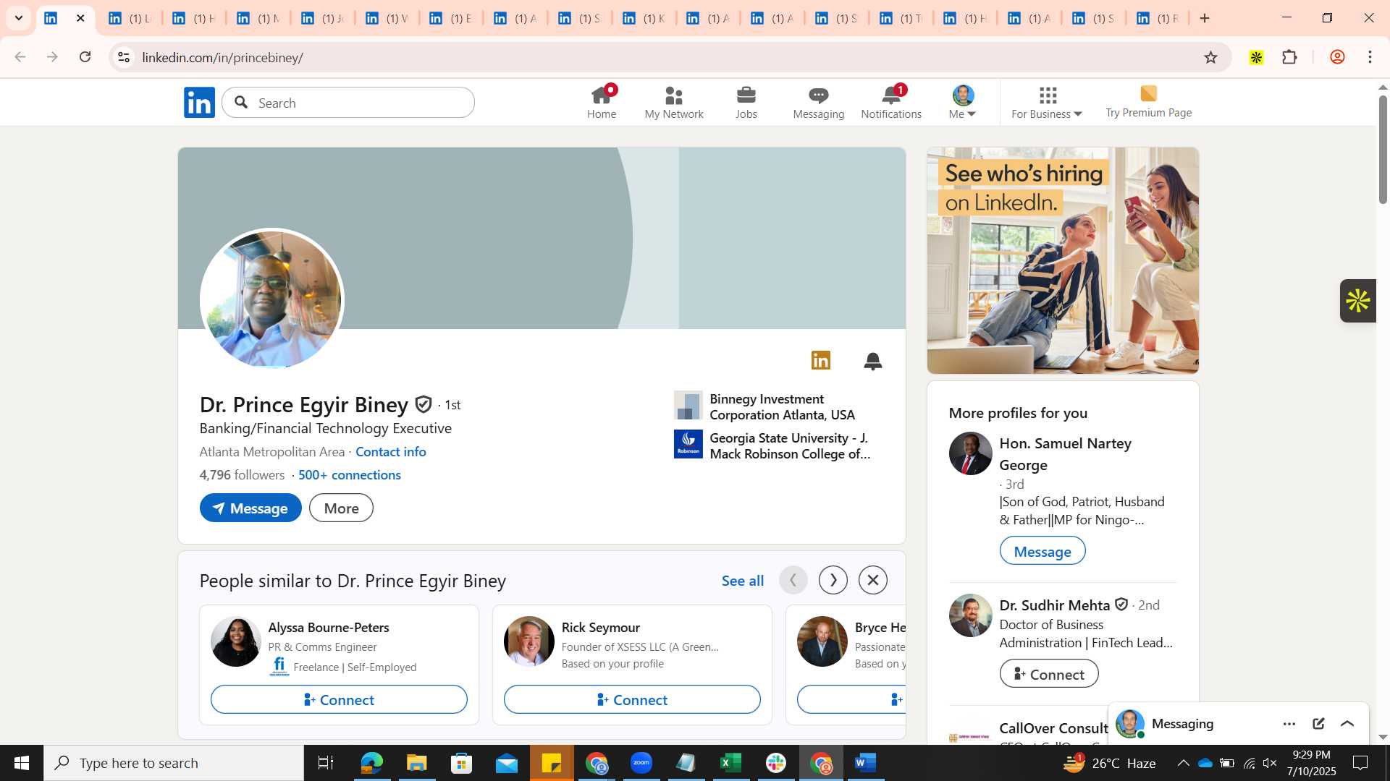Open My Network icon
This screenshot has height=781, width=1390.
(x=674, y=102)
